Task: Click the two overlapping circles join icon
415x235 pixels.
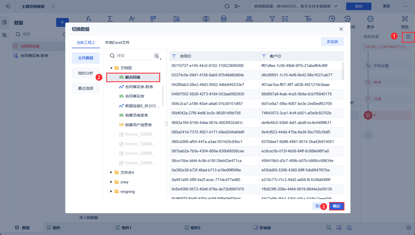Action: click(x=206, y=19)
